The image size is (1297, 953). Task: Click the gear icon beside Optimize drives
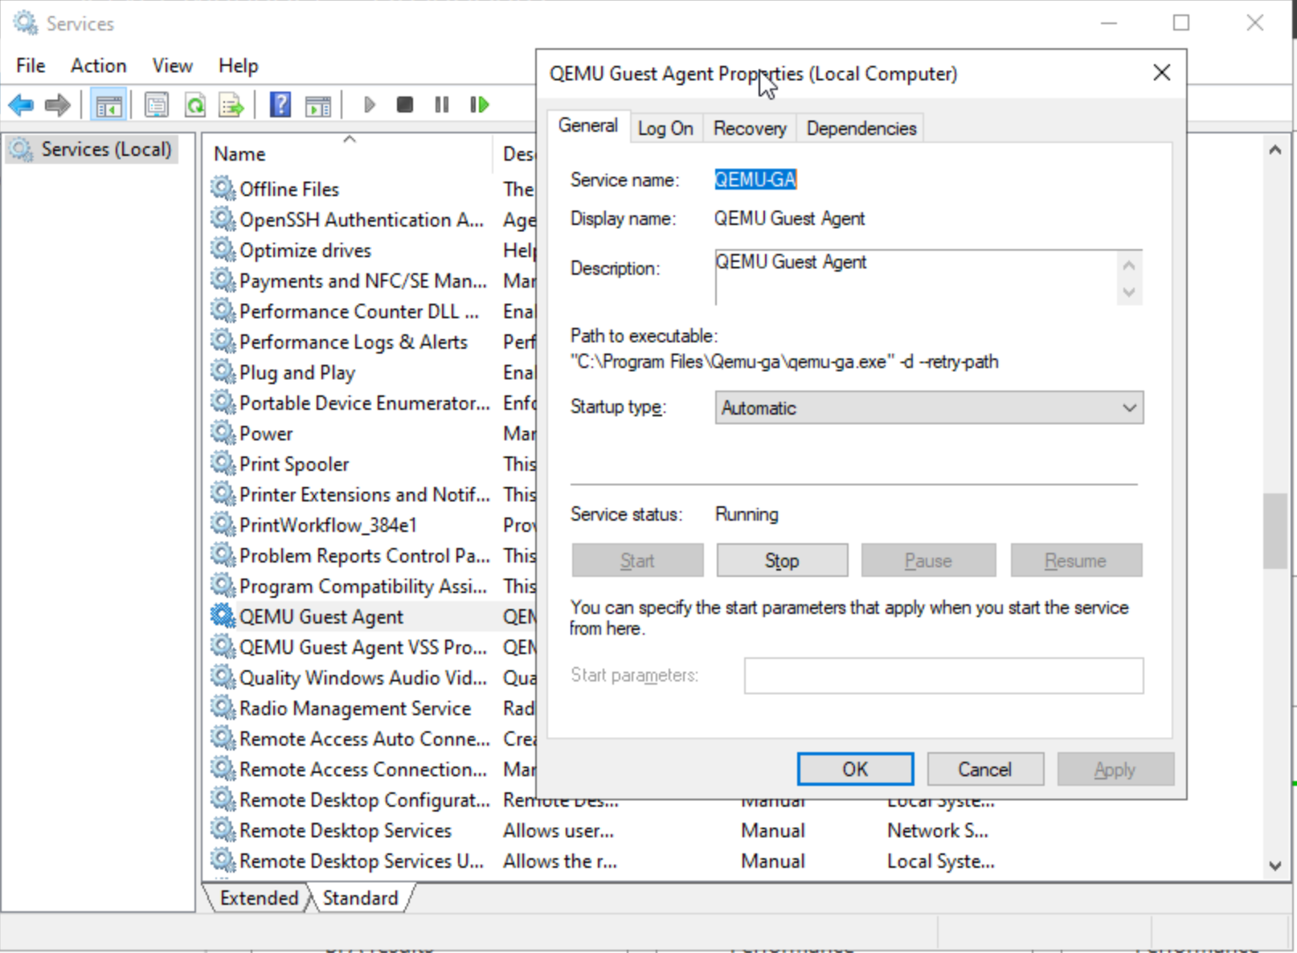(x=223, y=250)
